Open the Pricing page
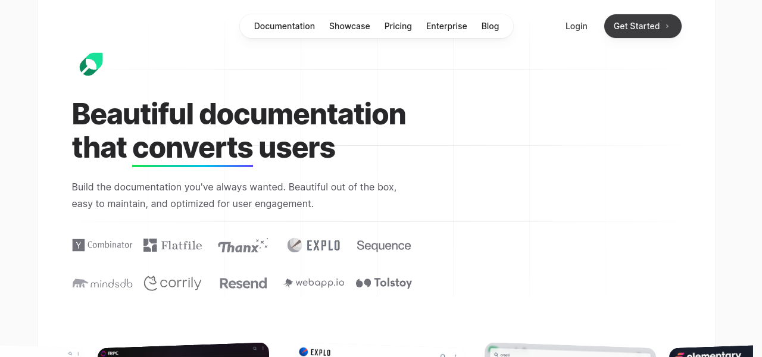762x357 pixels. 398,26
